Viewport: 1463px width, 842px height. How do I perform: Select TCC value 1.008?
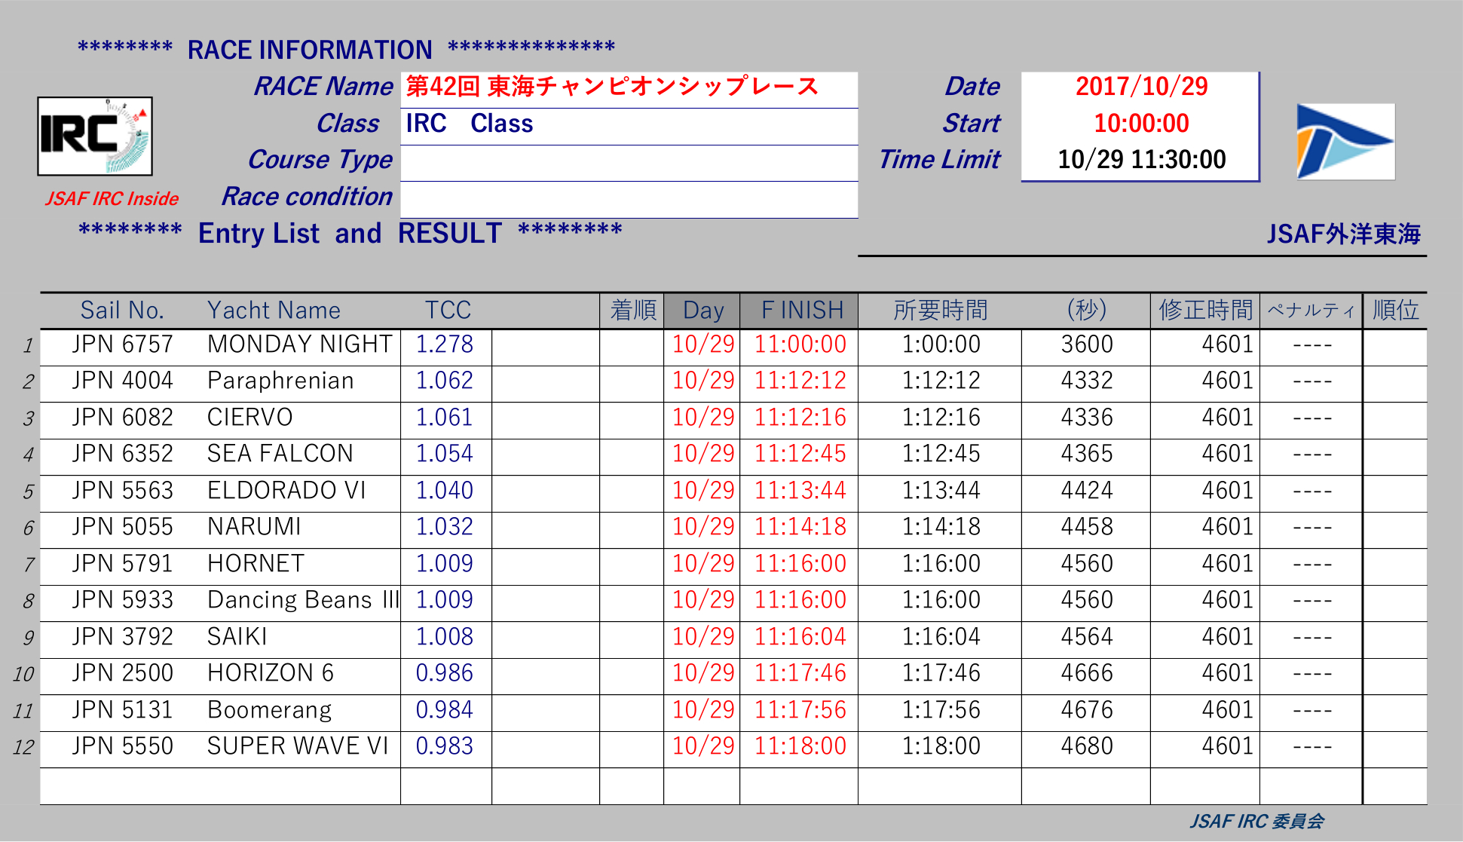point(445,637)
